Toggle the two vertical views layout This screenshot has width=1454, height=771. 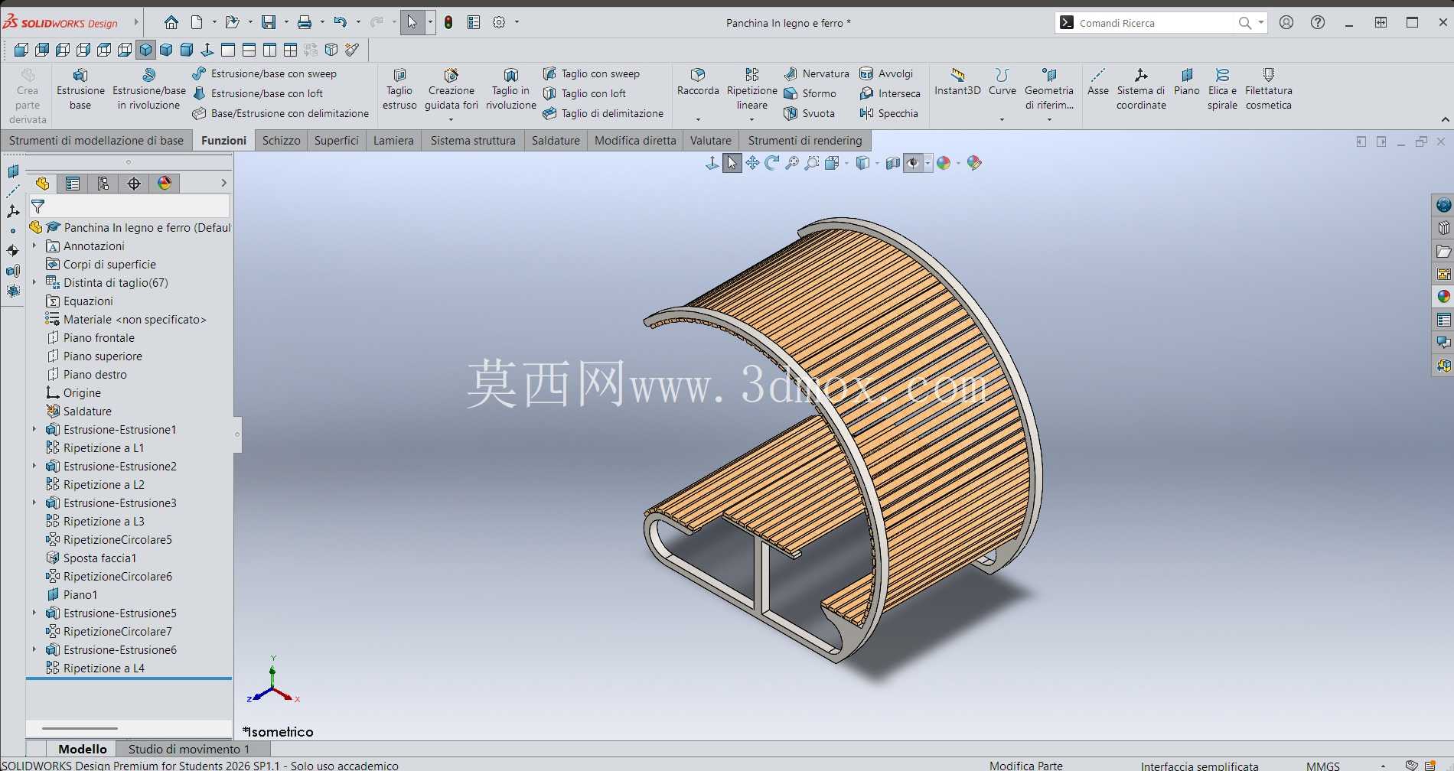tap(269, 50)
